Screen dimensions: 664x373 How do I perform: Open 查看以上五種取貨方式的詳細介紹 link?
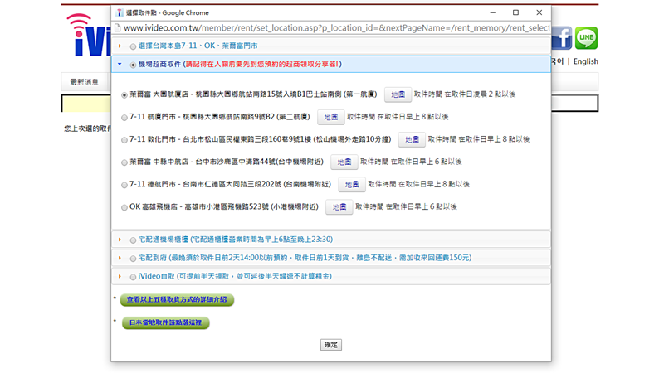pyautogui.click(x=177, y=300)
